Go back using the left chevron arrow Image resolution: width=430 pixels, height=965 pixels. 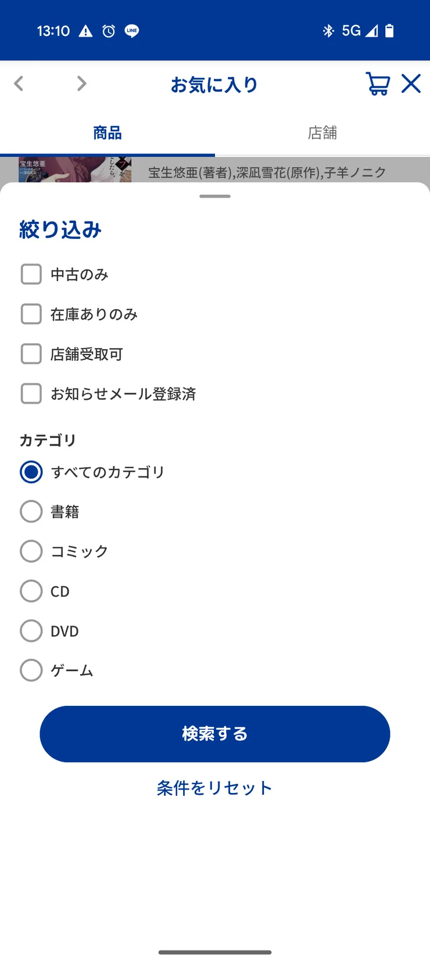tap(19, 84)
